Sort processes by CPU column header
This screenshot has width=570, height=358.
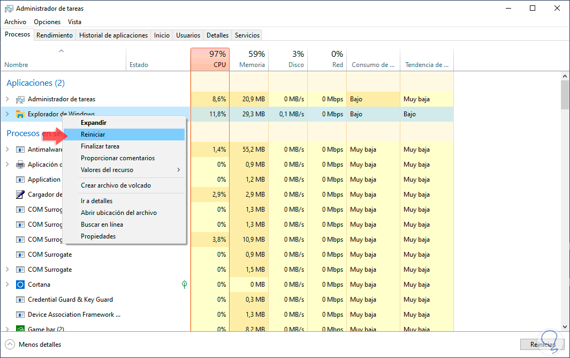(210, 59)
